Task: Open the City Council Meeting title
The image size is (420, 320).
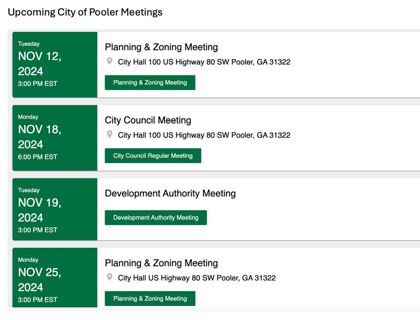Action: coord(148,121)
